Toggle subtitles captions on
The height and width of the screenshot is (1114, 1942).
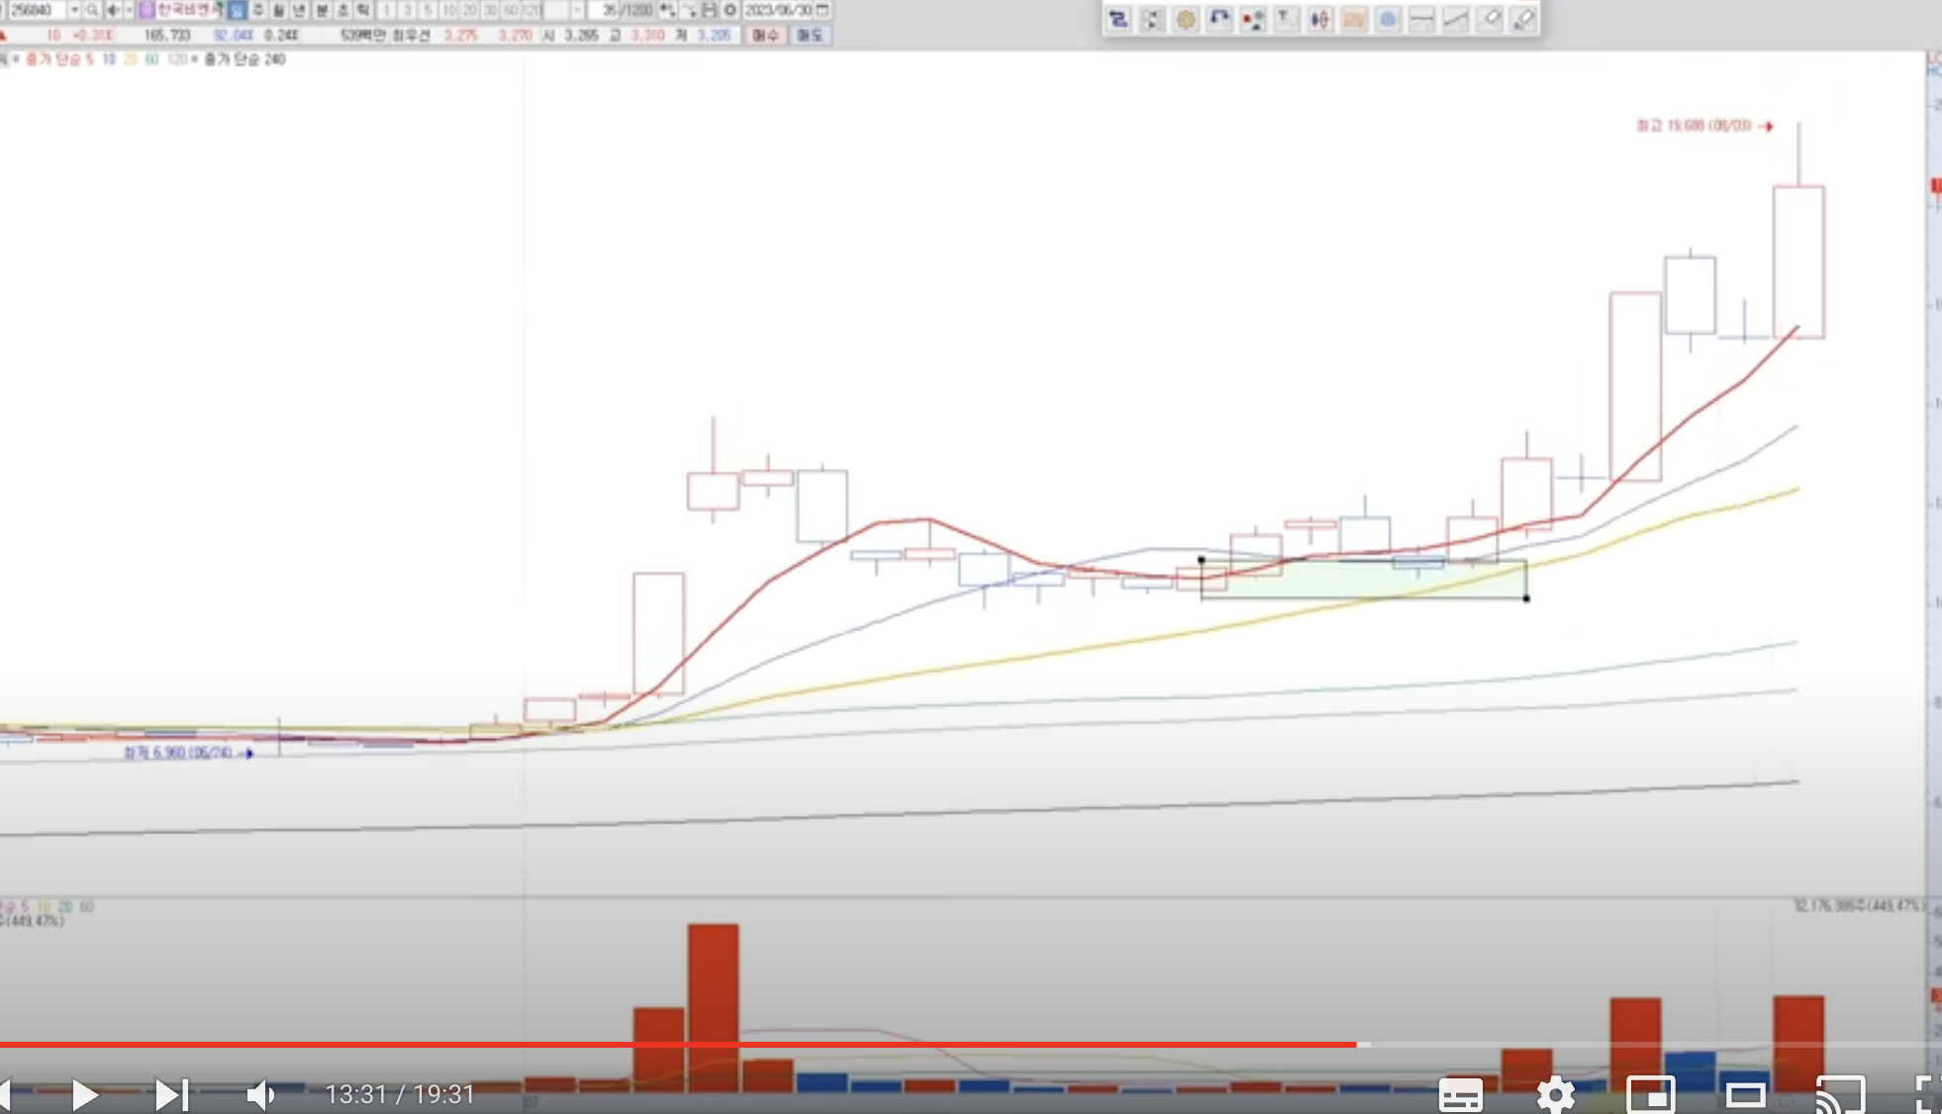pos(1460,1094)
